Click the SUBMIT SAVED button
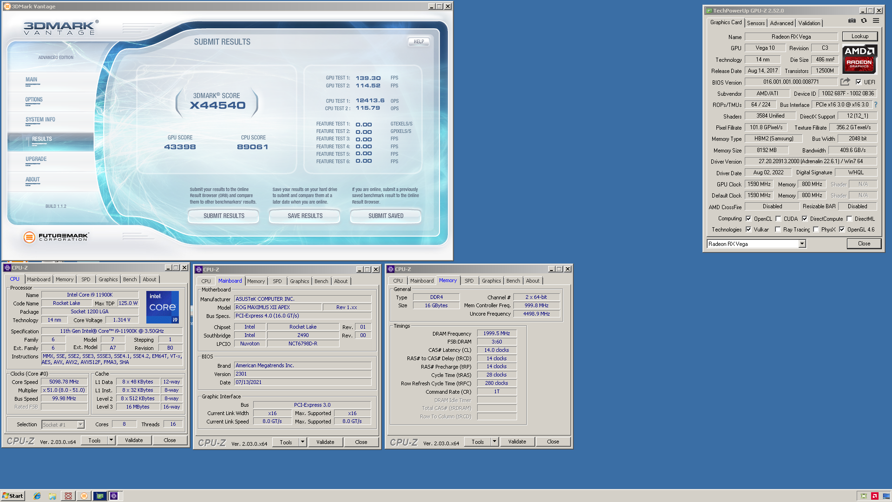 pos(386,216)
